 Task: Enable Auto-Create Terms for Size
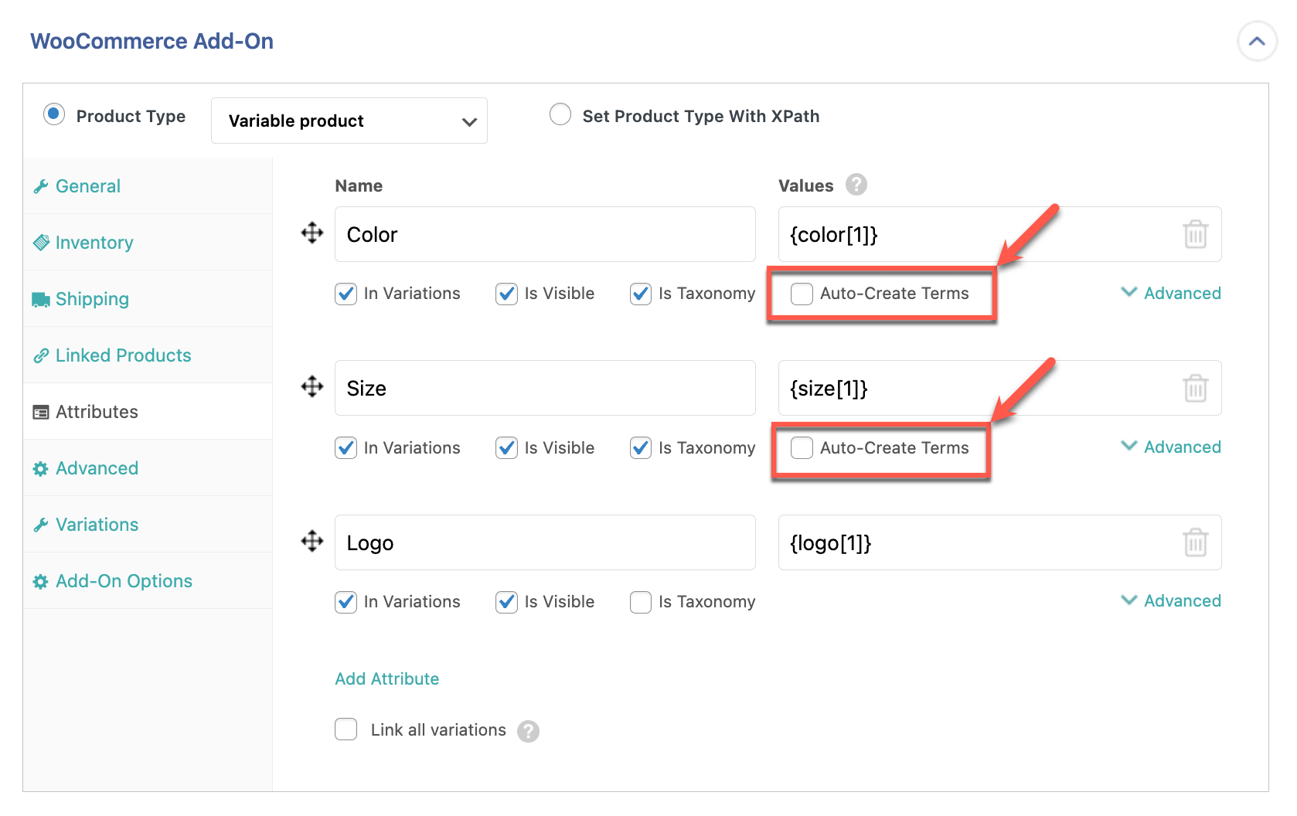point(802,448)
